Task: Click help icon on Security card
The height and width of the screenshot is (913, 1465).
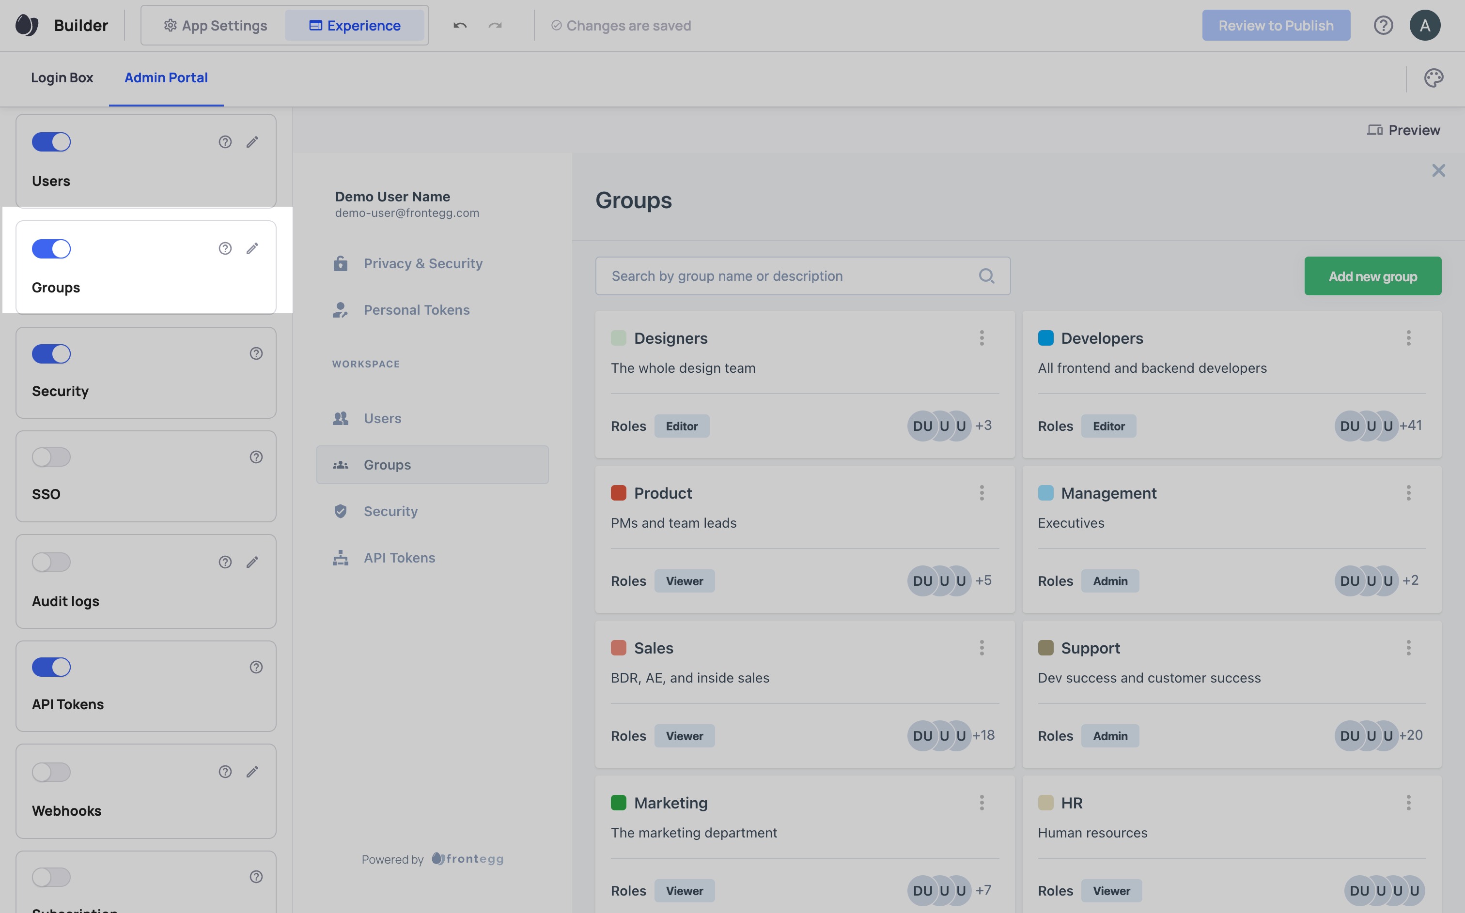Action: click(x=256, y=353)
